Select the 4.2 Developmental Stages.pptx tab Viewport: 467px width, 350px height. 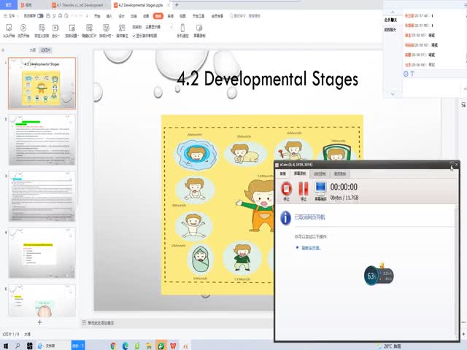tap(140, 5)
